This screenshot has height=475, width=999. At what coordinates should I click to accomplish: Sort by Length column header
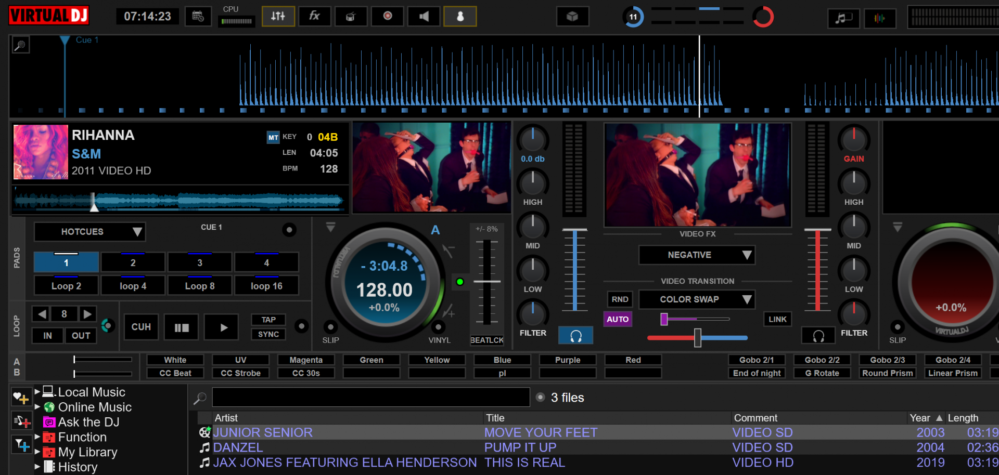972,418
